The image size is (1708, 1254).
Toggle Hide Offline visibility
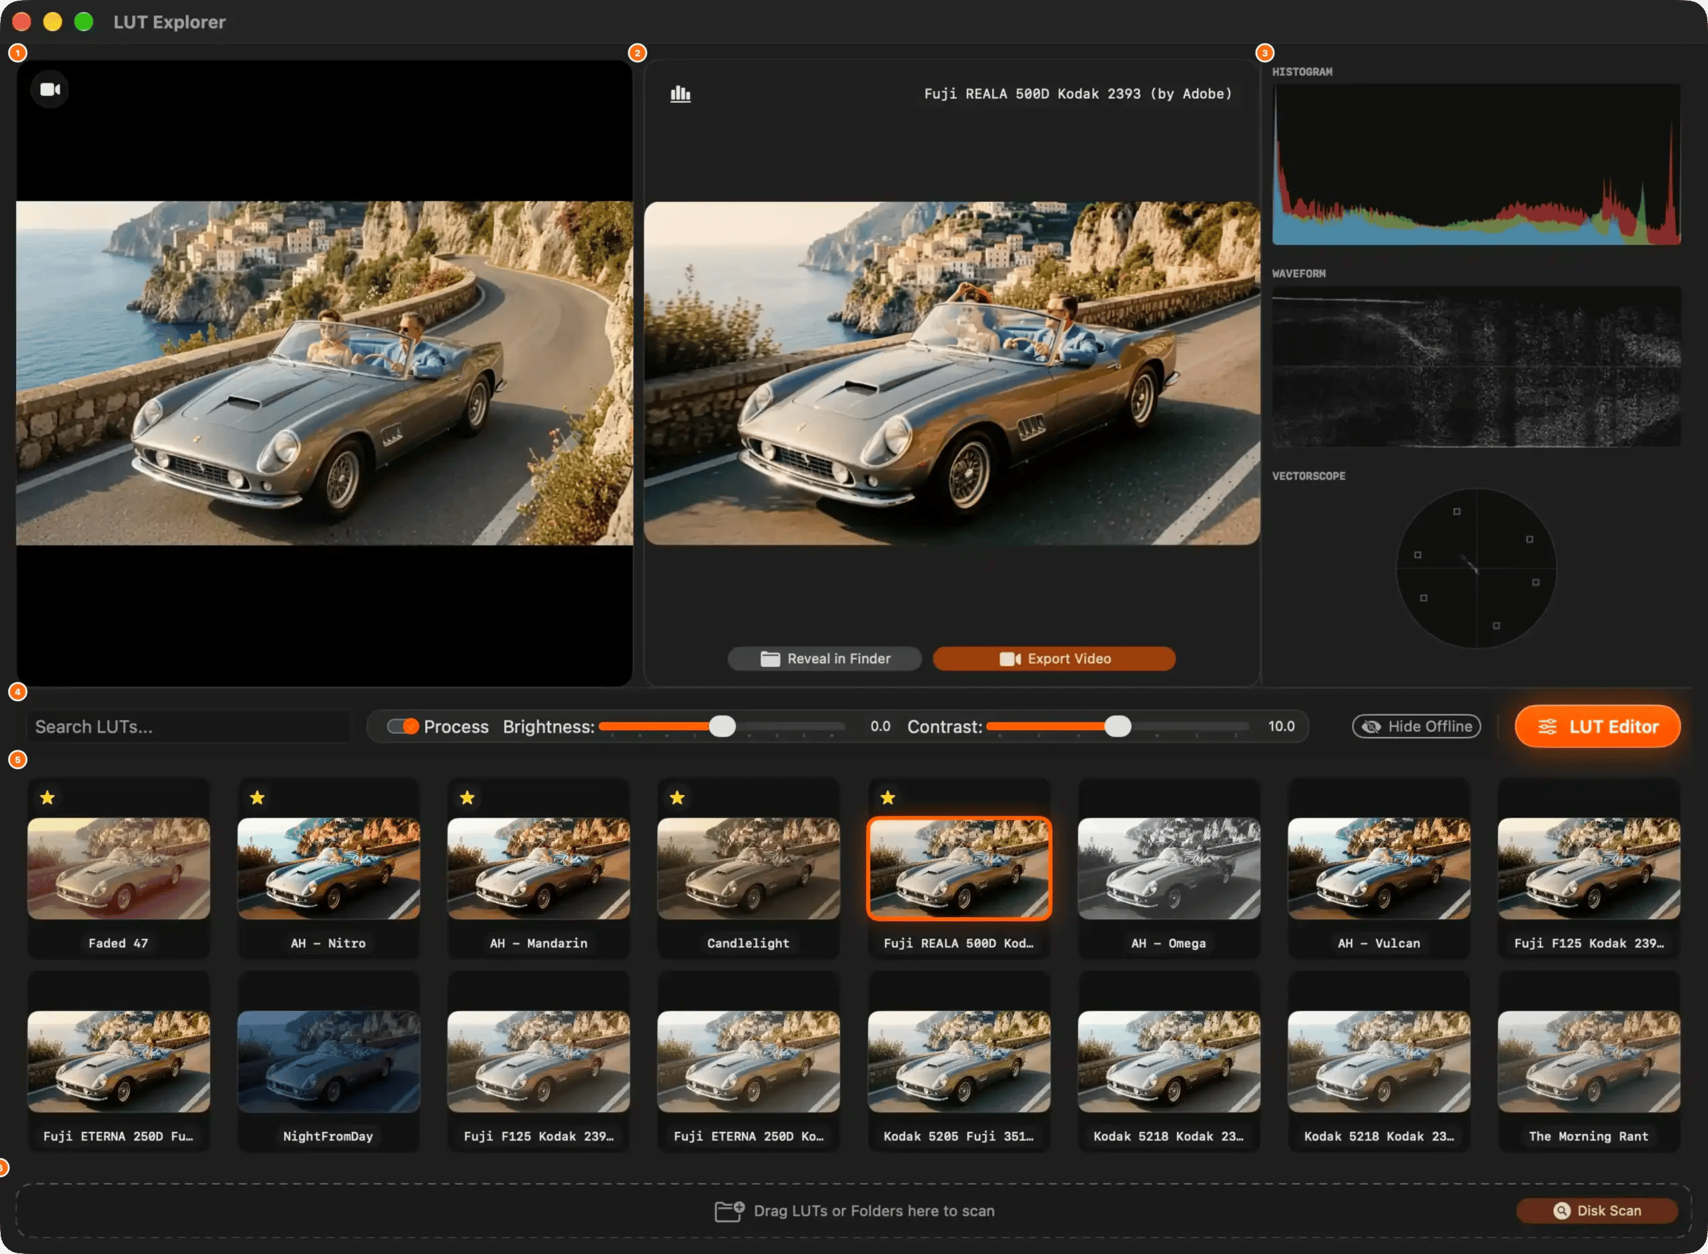click(1416, 726)
